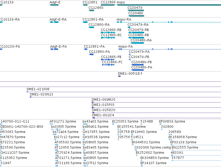Select the CK02006.5prime.contig feature

[136, 150]
